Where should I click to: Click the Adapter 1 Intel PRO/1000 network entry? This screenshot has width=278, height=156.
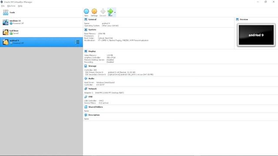(109, 93)
